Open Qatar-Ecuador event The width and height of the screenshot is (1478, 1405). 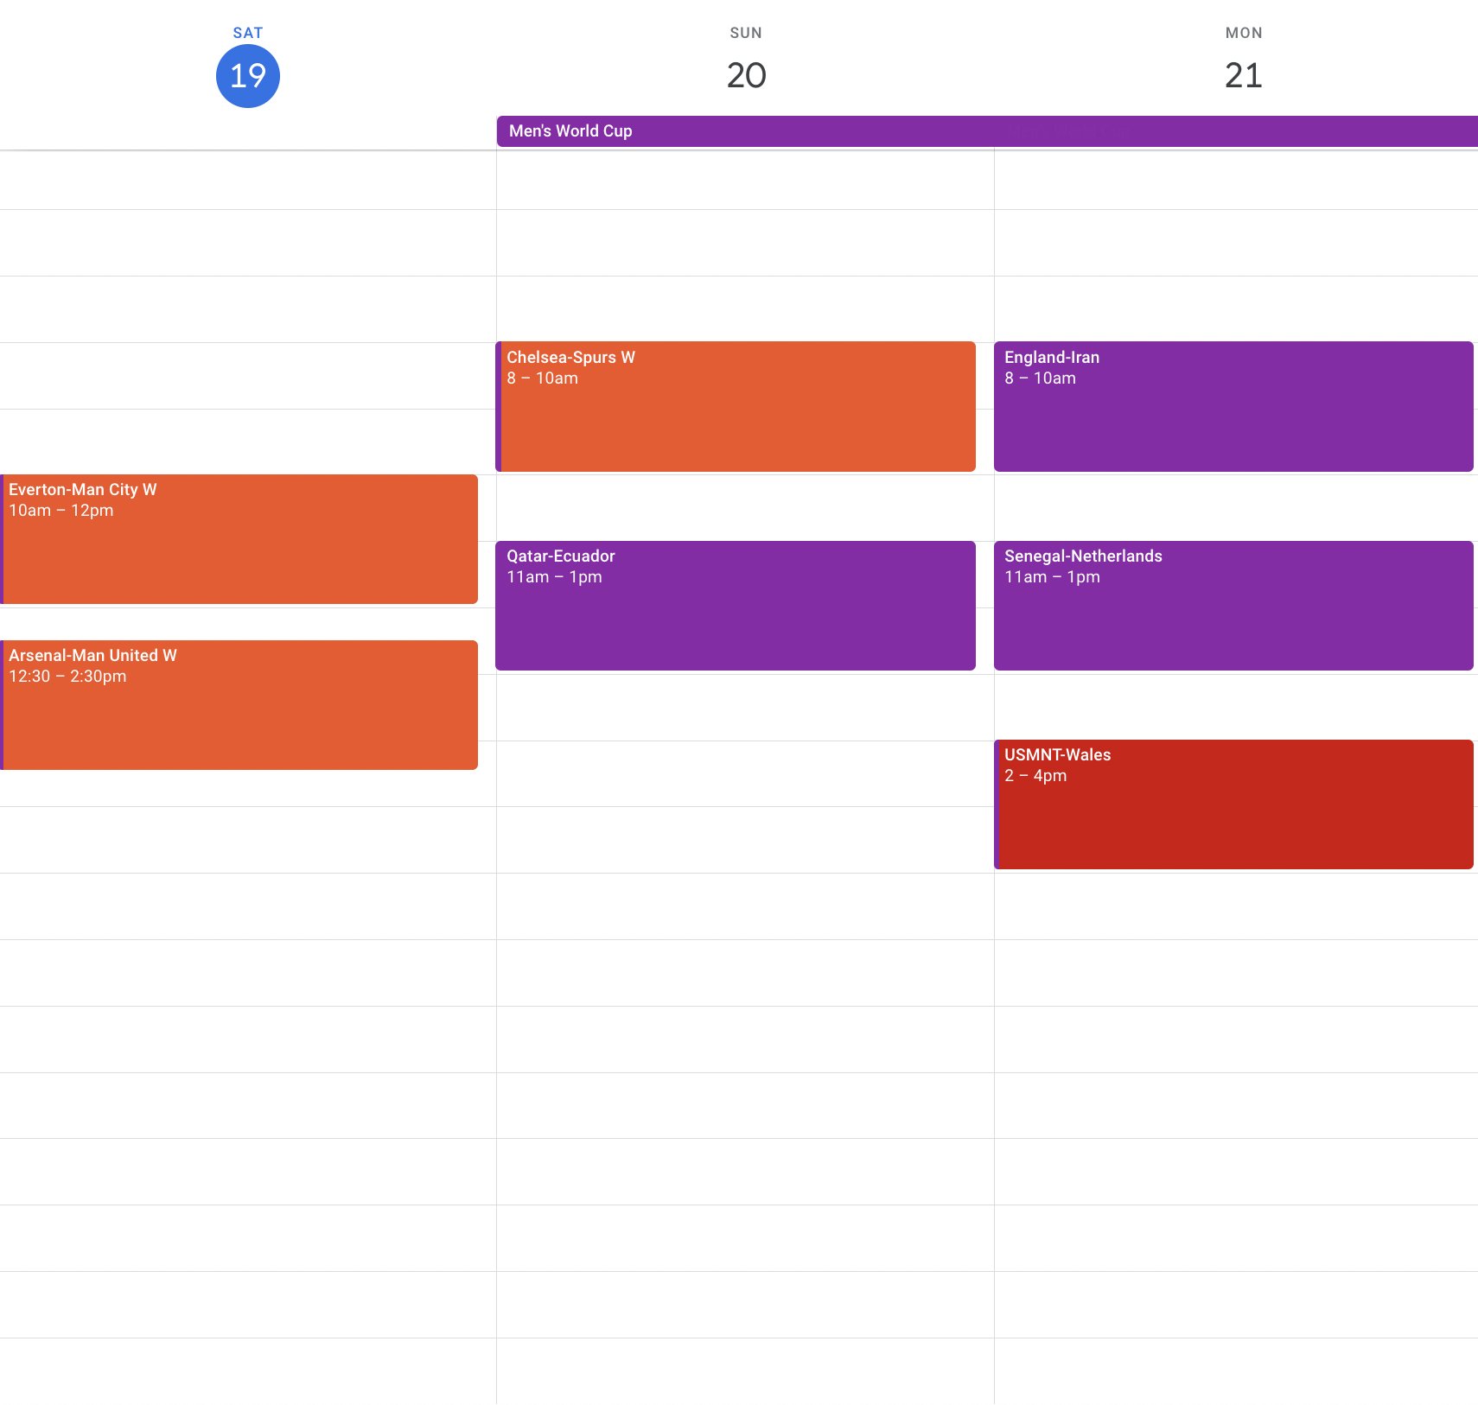(x=736, y=606)
